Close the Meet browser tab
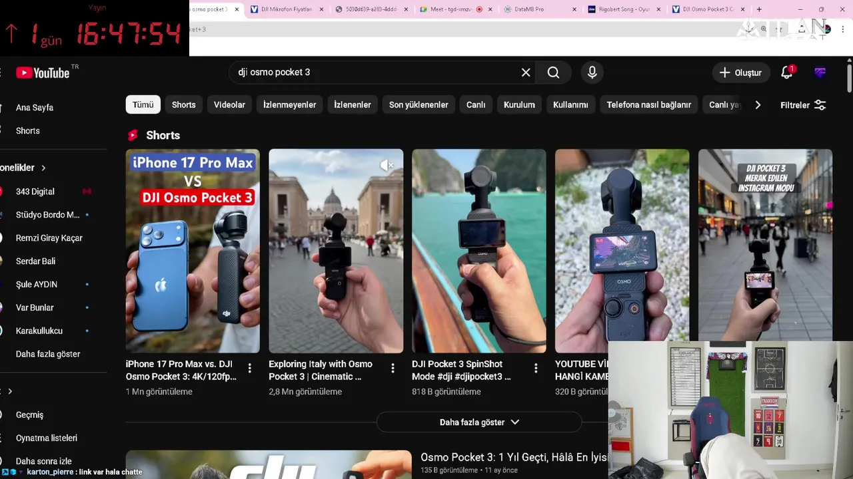 pos(491,9)
